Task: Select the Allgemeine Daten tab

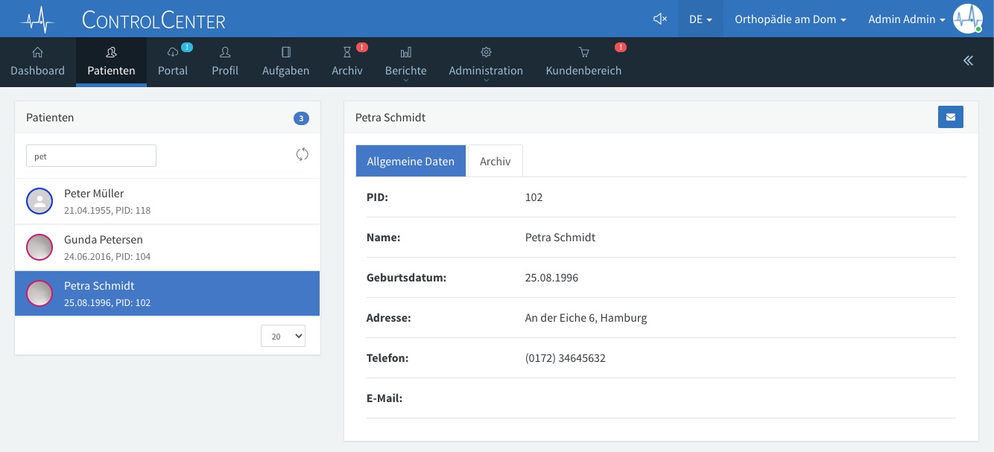Action: coord(411,161)
